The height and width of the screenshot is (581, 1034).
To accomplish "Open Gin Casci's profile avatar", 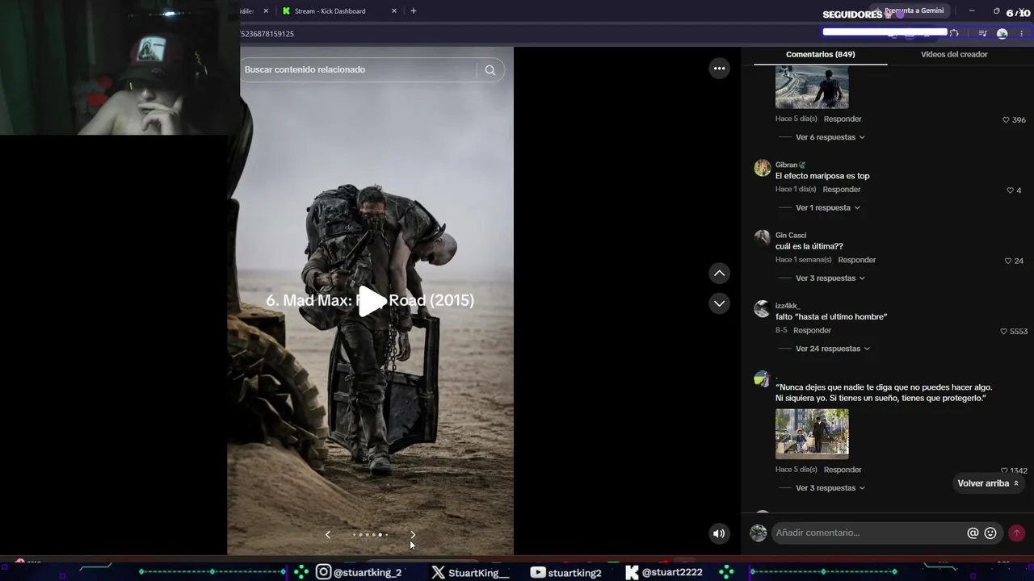I will coord(762,238).
